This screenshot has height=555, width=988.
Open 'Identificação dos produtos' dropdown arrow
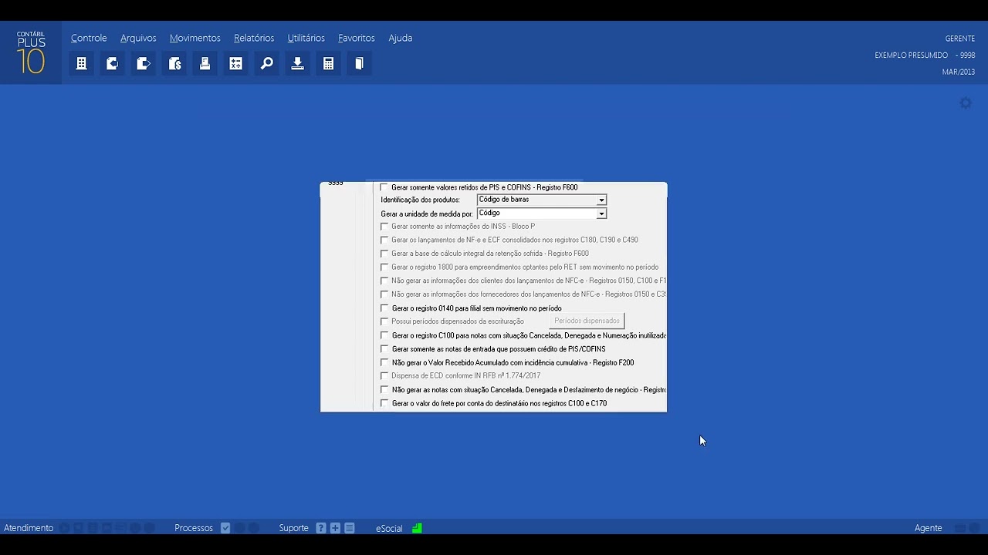[601, 200]
